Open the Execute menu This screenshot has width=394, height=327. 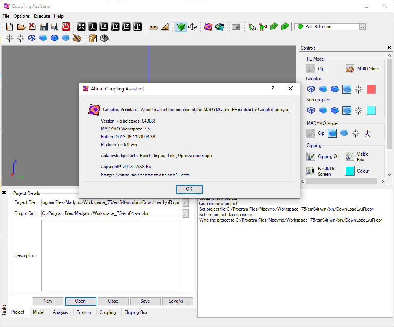tap(42, 16)
